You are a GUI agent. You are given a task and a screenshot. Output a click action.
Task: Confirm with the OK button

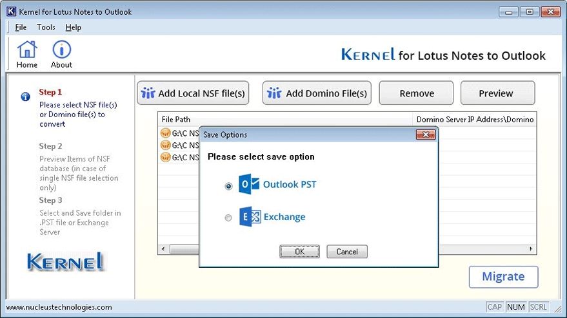[299, 252]
